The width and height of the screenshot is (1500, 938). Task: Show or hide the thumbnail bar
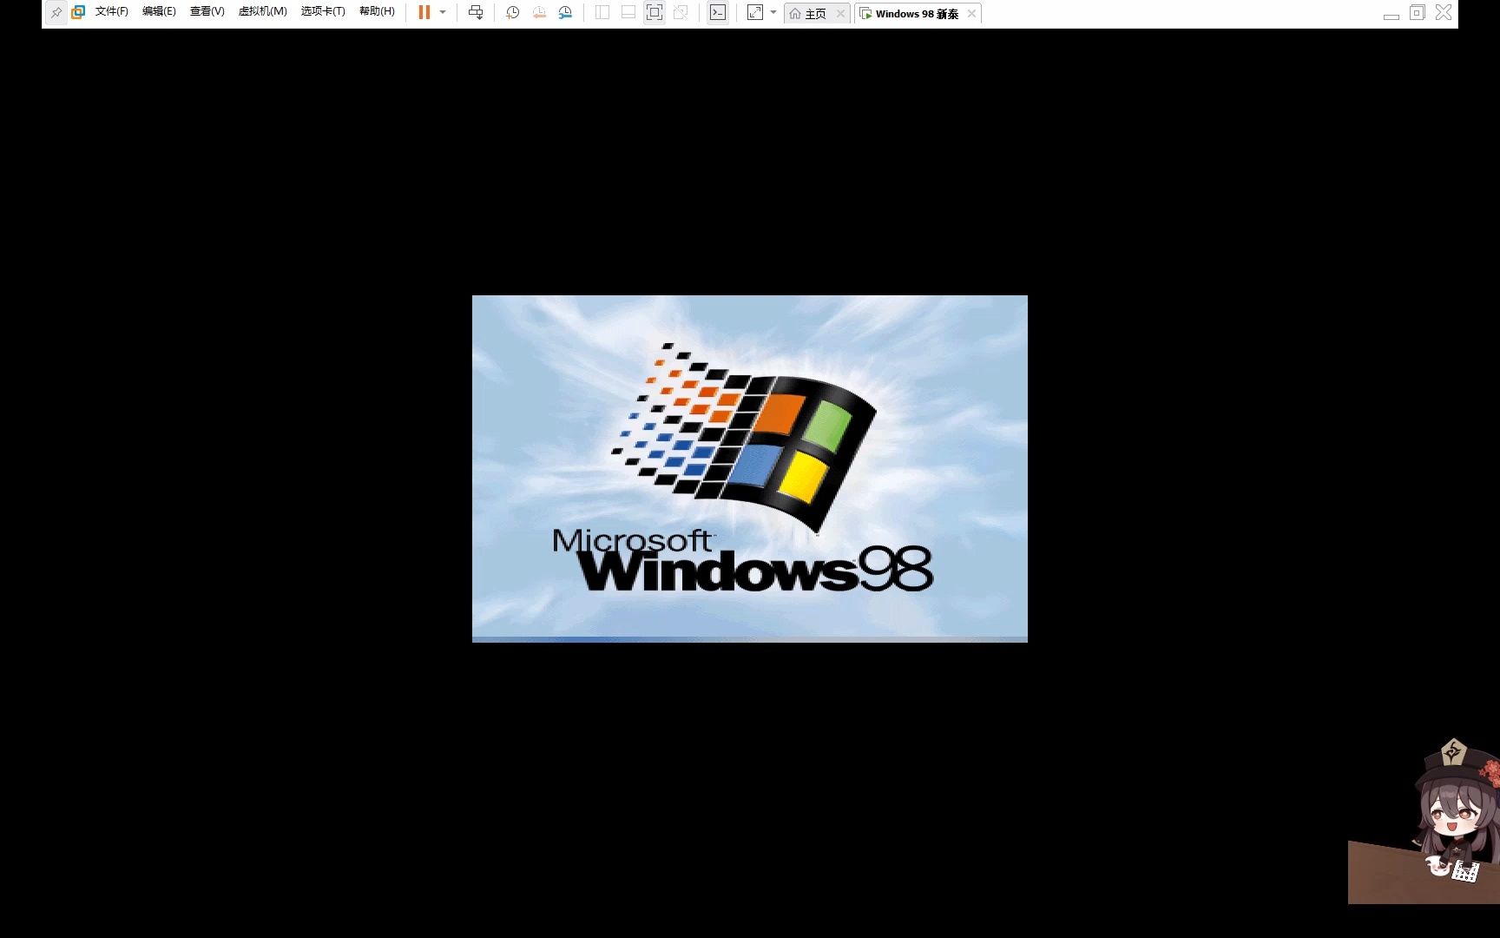coord(628,12)
